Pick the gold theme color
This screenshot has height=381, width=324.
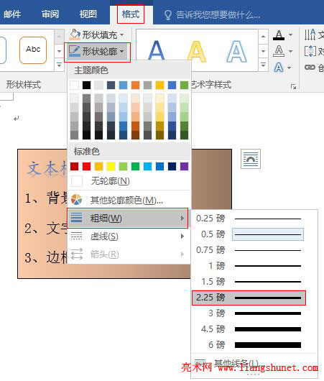159,85
